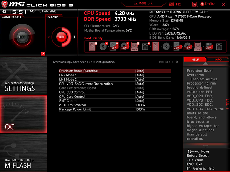
Task: Switch to the HELP tab
Action: click(x=195, y=60)
